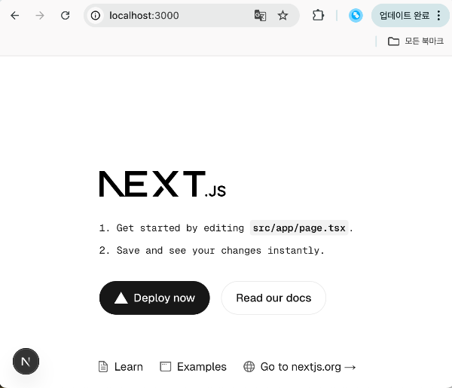Viewport: 452px width, 388px height.
Task: Click the Next.js logo image
Action: [x=163, y=184]
